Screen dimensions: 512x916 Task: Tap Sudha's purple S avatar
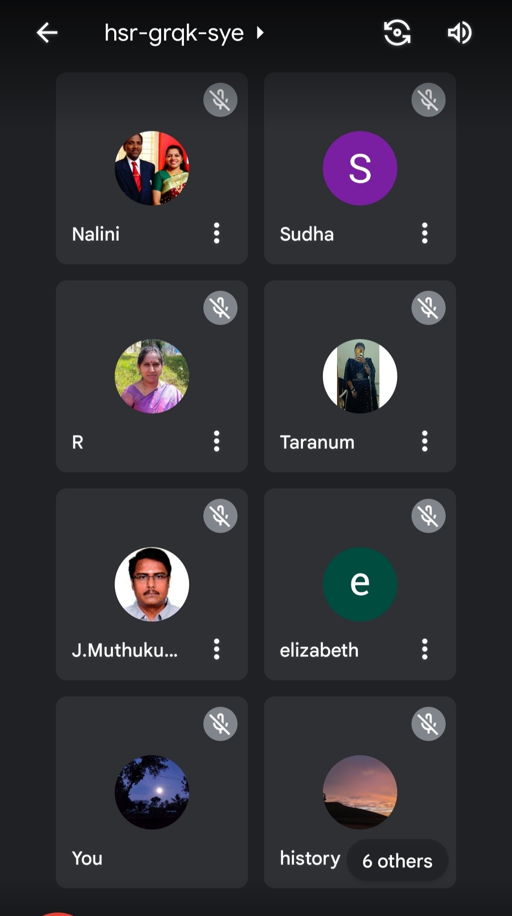pyautogui.click(x=360, y=168)
